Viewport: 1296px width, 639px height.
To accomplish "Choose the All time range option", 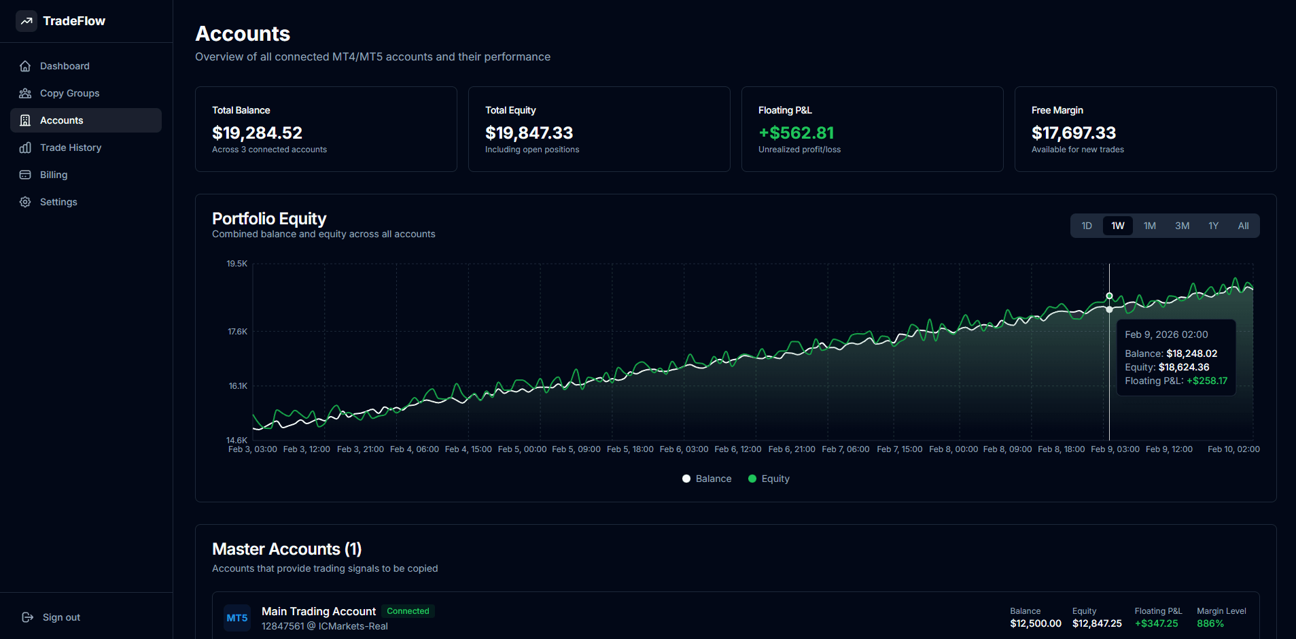I will (1243, 225).
